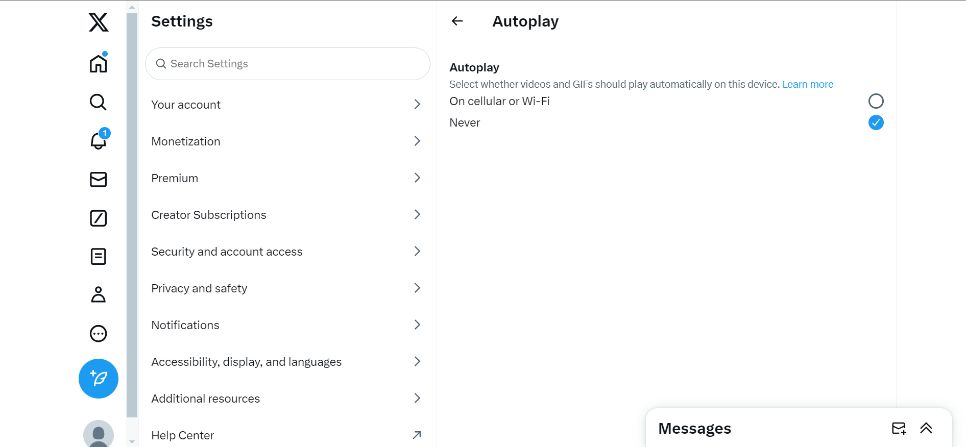Expand 'Privacy and safety' chevron
The image size is (966, 447).
pos(417,288)
